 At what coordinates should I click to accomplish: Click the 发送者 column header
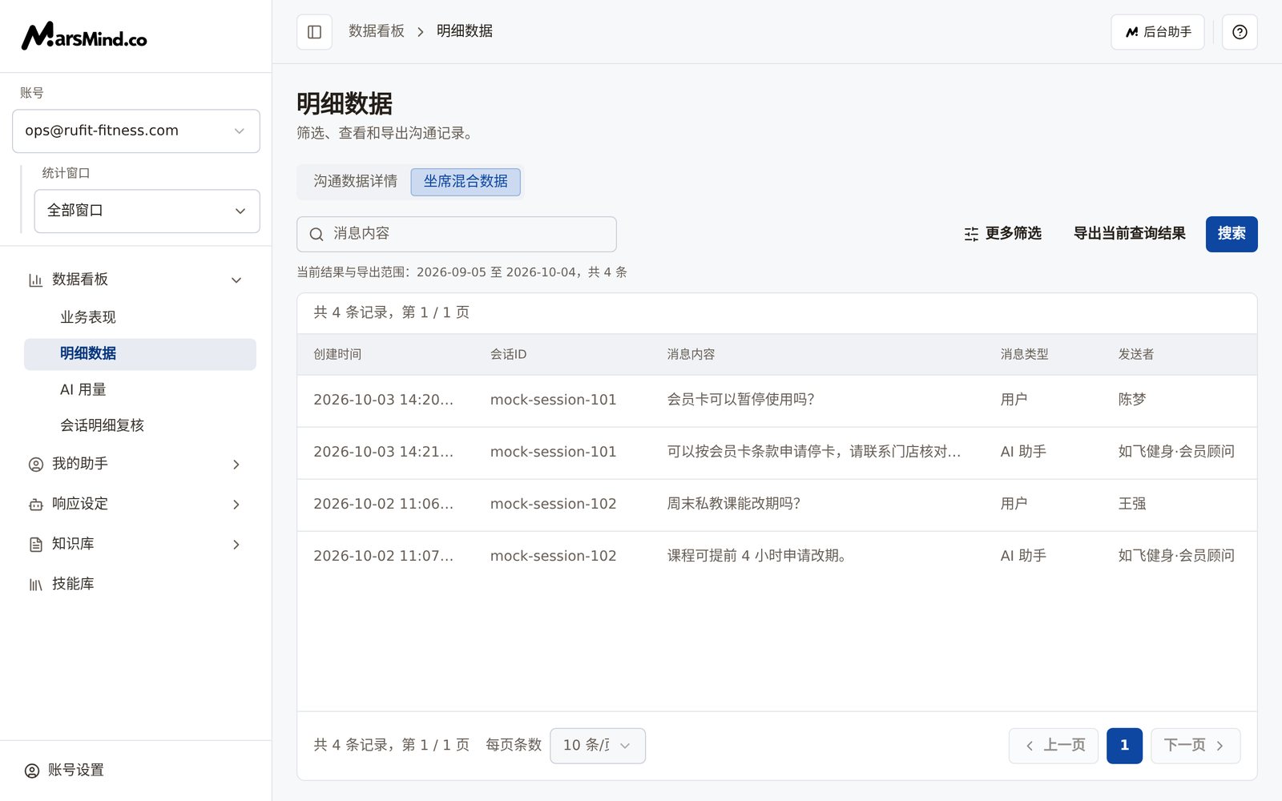[x=1136, y=354]
